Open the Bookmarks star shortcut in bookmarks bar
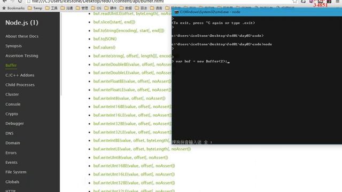Image resolution: width=342 pixels, height=192 pixels. (x=13, y=8)
